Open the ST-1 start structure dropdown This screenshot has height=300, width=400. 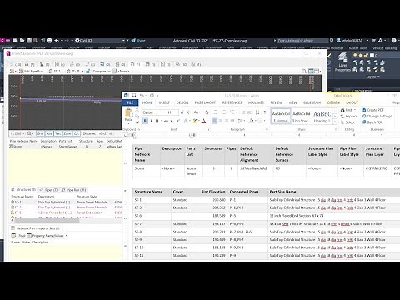[x=62, y=72]
